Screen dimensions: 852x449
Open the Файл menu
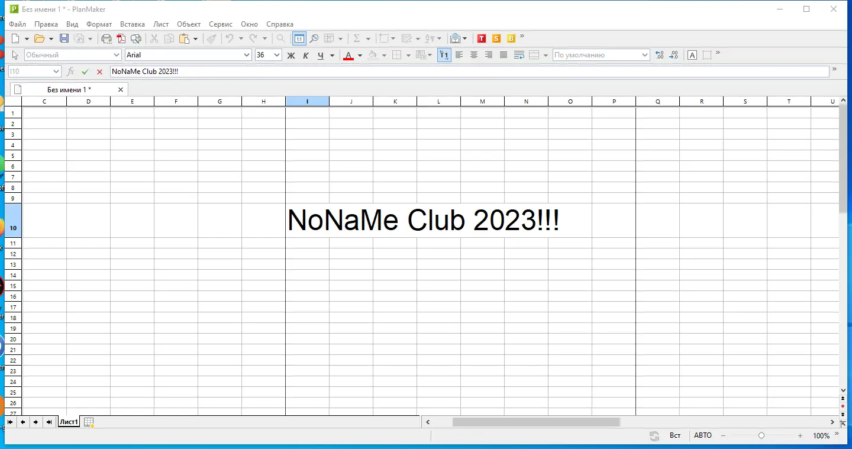tap(18, 24)
